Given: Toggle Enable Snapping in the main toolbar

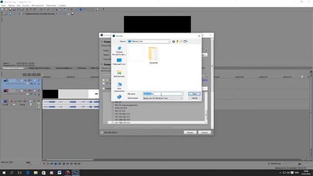Looking at the screenshot, I should click(57, 9).
